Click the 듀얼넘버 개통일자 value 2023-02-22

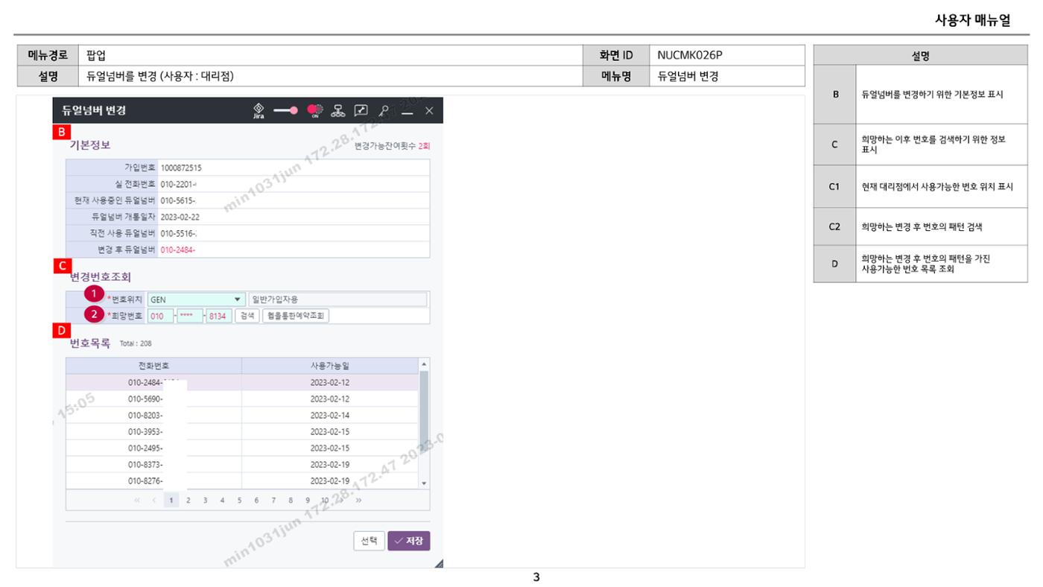[180, 217]
